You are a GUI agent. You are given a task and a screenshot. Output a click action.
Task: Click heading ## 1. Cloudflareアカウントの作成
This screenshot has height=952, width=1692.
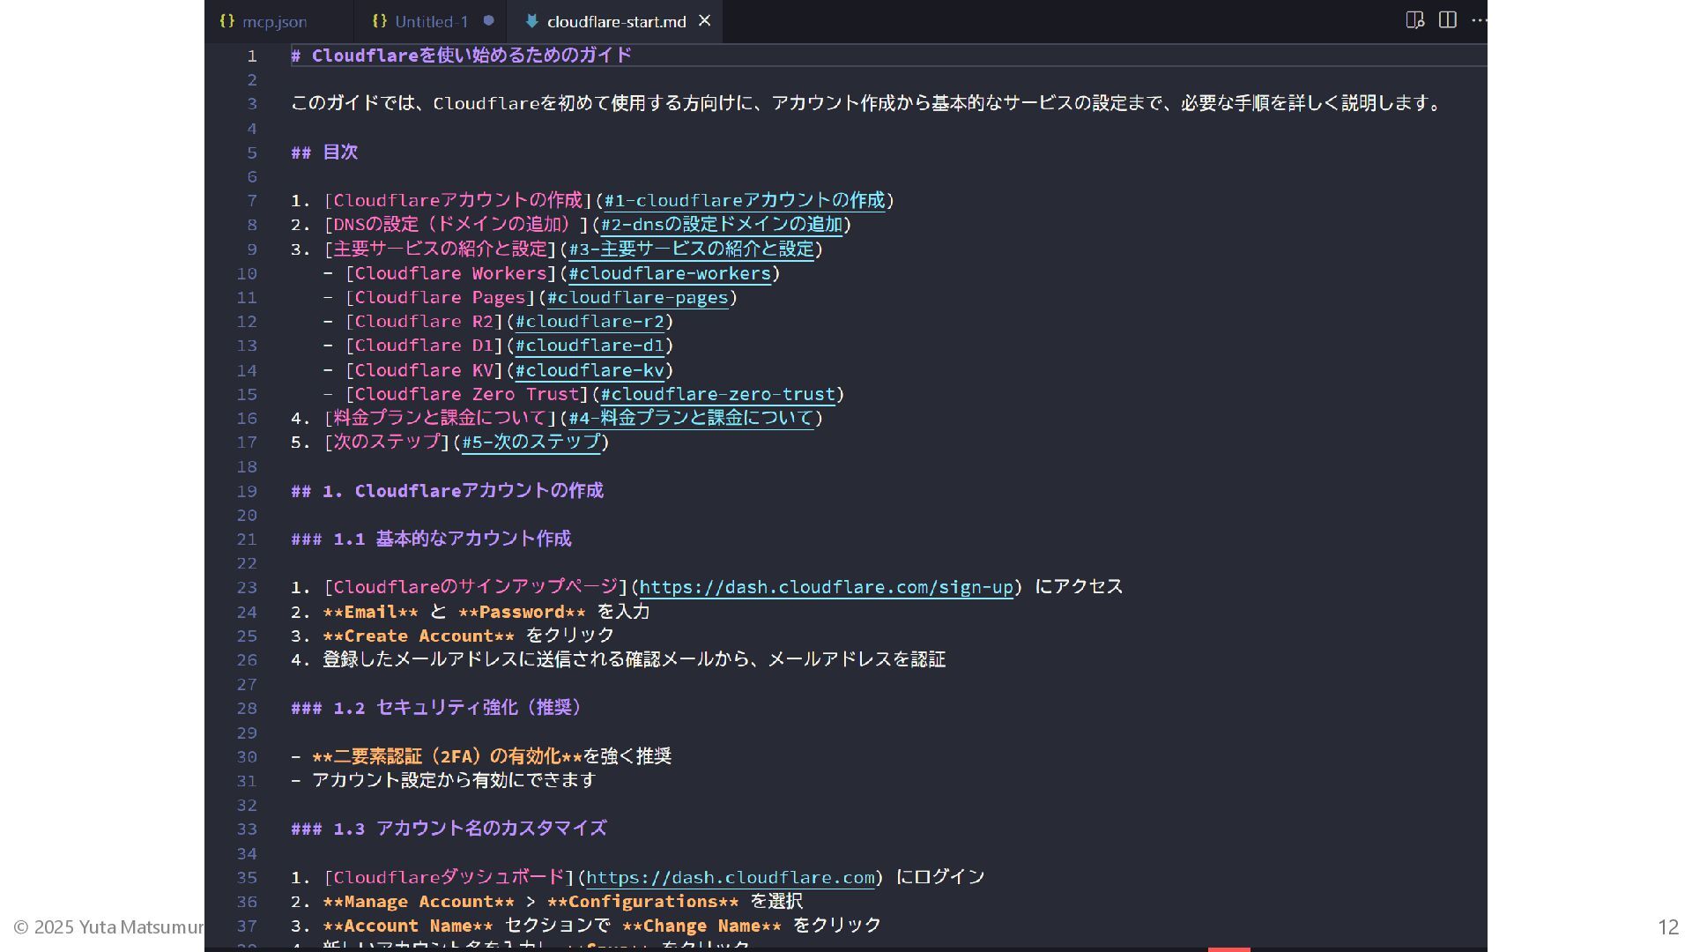pos(447,491)
